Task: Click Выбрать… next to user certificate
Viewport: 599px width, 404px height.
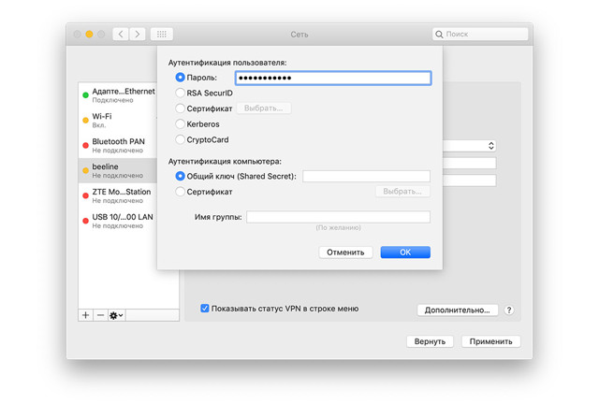Action: [264, 108]
